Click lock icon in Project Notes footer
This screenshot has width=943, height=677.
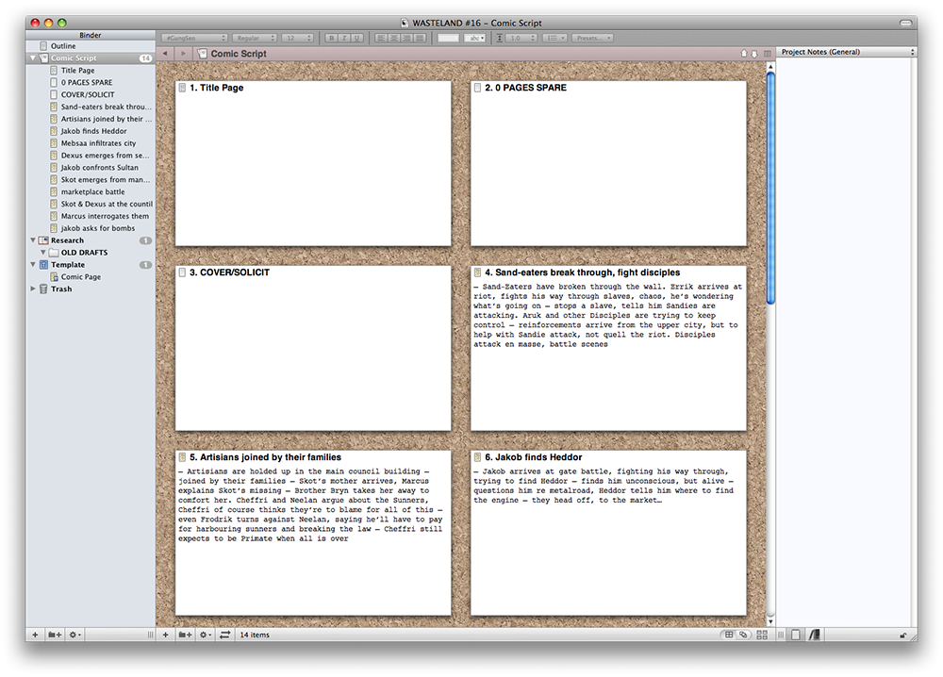click(x=904, y=636)
